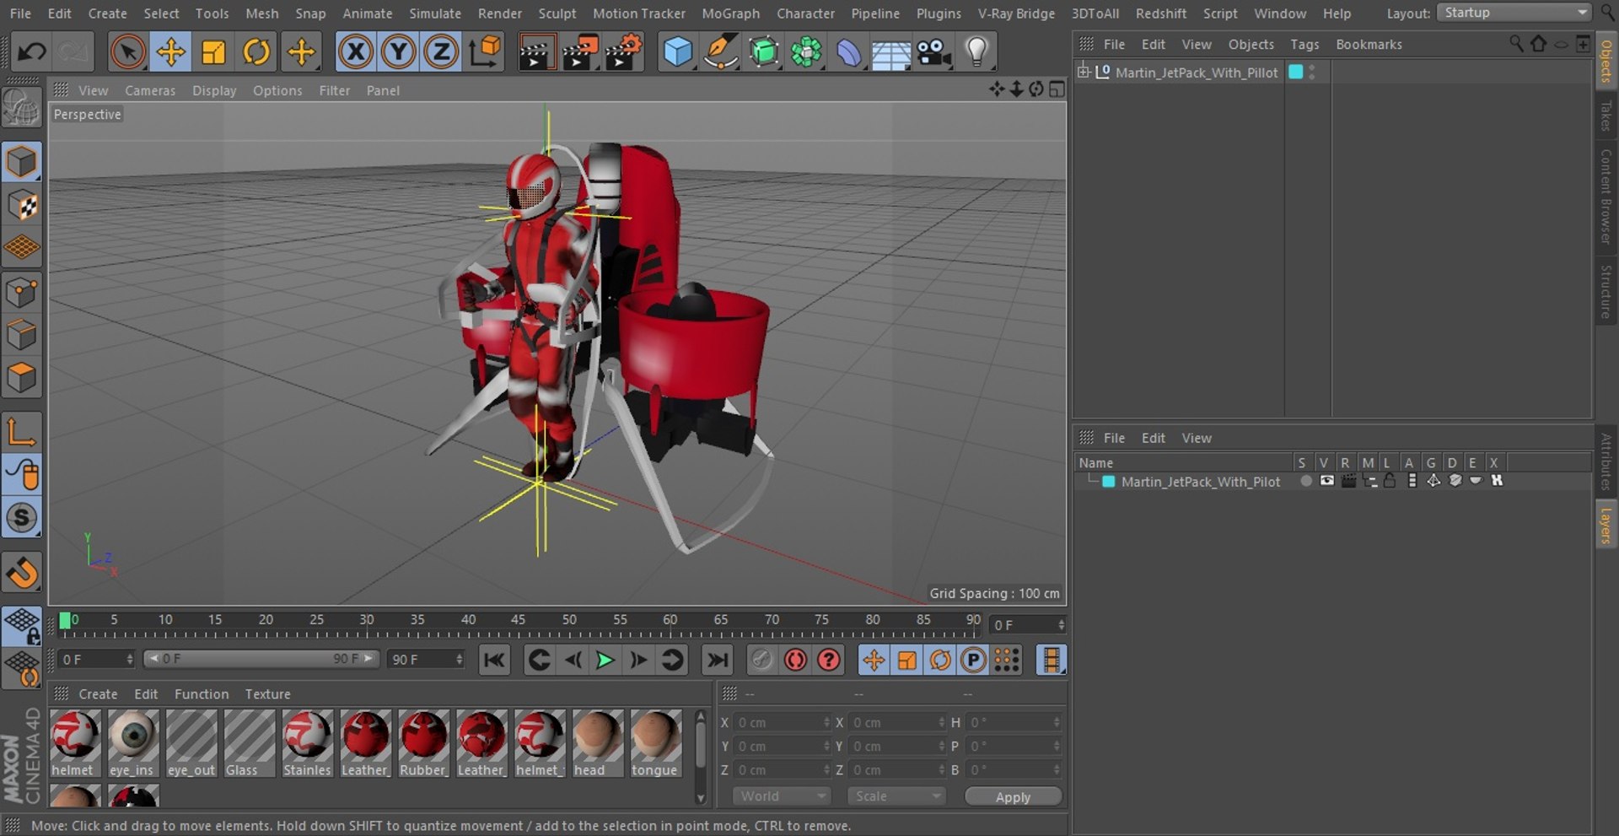Open Edit Render Settings icon
This screenshot has height=836, width=1619.
[x=623, y=52]
